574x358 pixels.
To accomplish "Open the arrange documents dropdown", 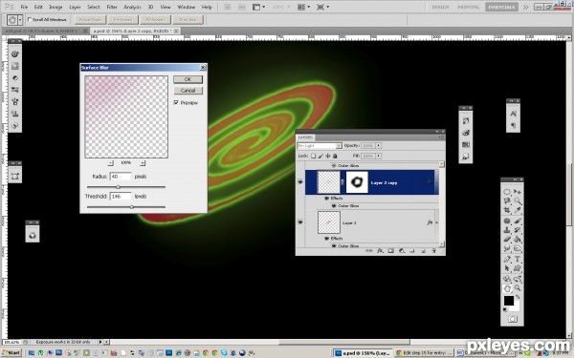I will coord(303,7).
